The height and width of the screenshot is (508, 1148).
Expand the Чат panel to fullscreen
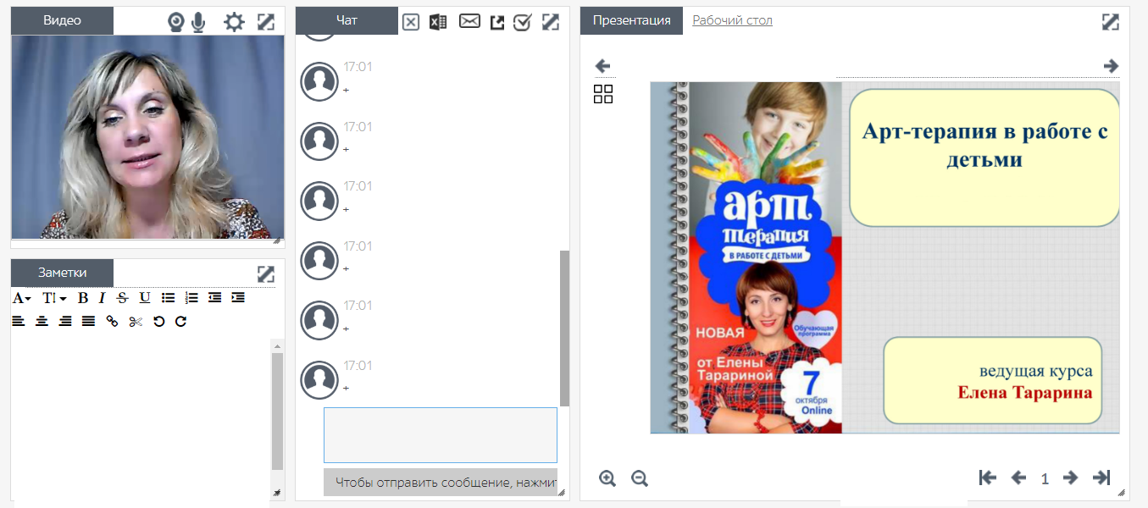[x=551, y=22]
